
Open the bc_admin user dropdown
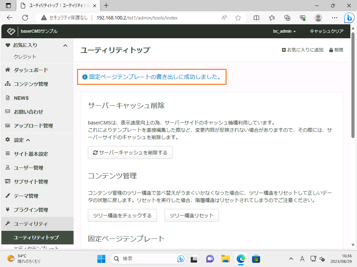point(284,31)
